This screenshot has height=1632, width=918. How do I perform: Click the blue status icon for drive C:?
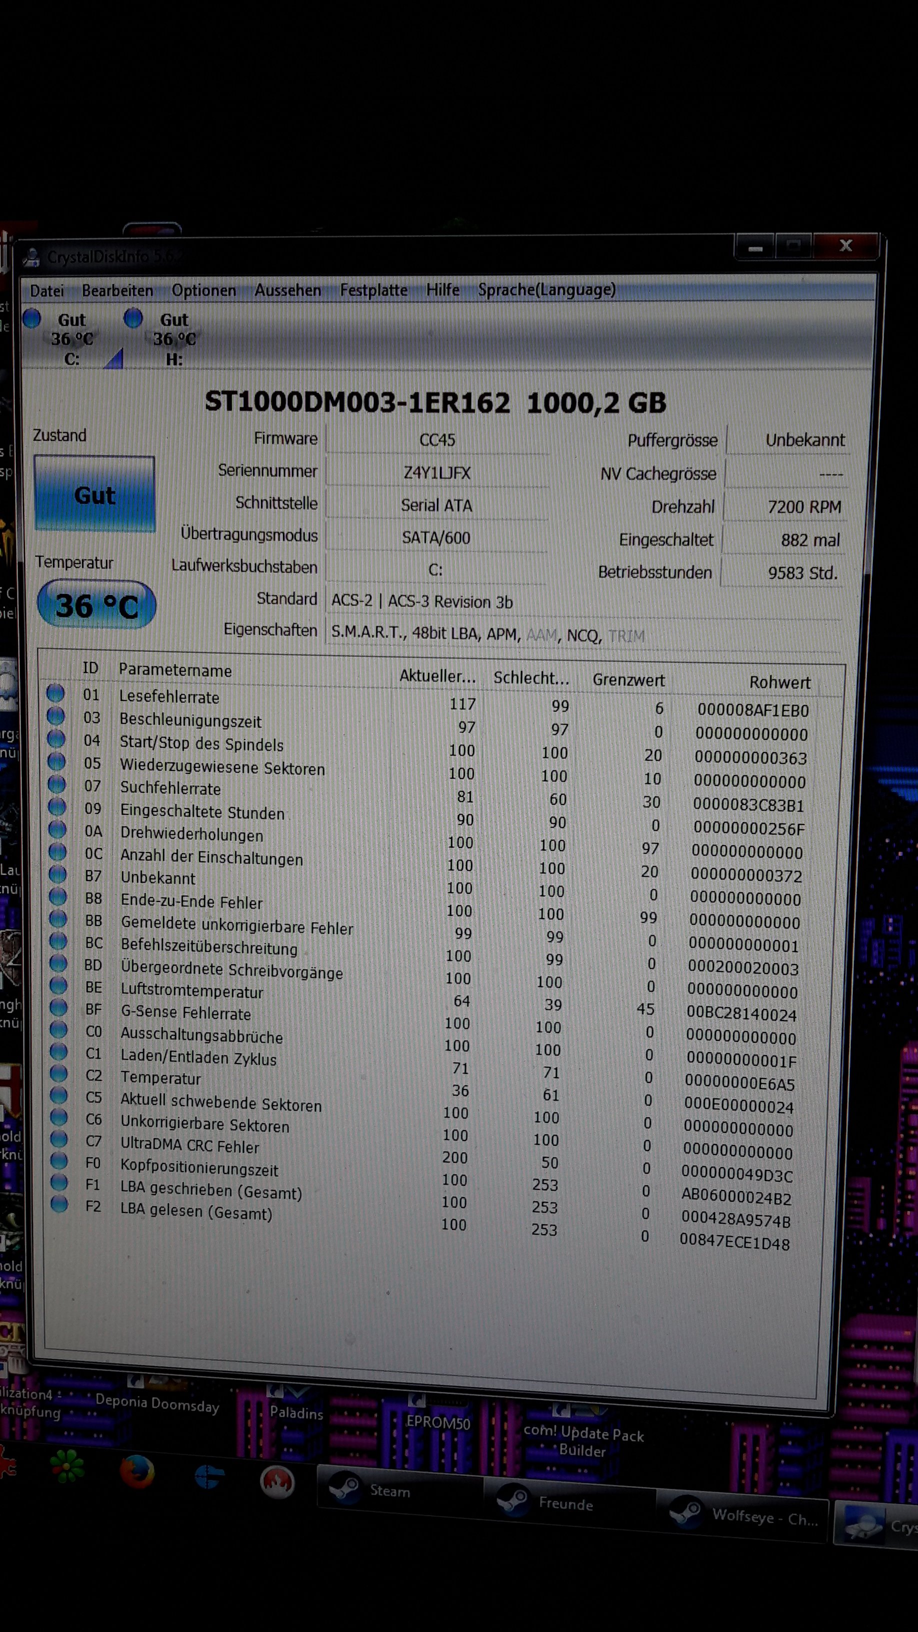point(31,318)
